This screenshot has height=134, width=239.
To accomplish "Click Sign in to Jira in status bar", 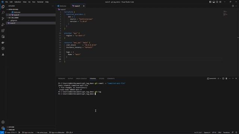I will coord(28,133).
